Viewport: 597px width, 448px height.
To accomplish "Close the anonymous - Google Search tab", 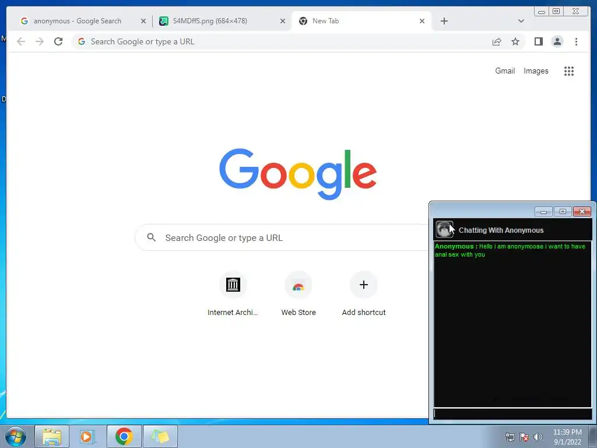I will click(143, 21).
